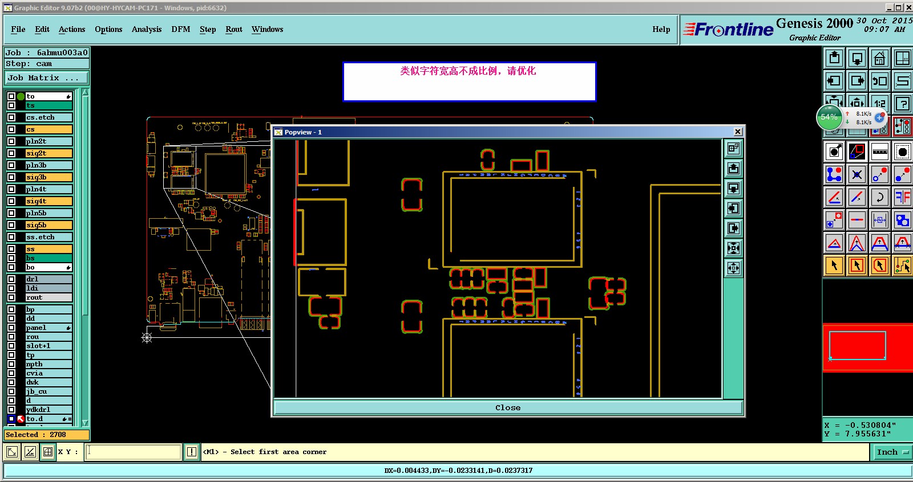This screenshot has height=482, width=913.
Task: Open the Job Matrix panel
Action: click(x=47, y=78)
